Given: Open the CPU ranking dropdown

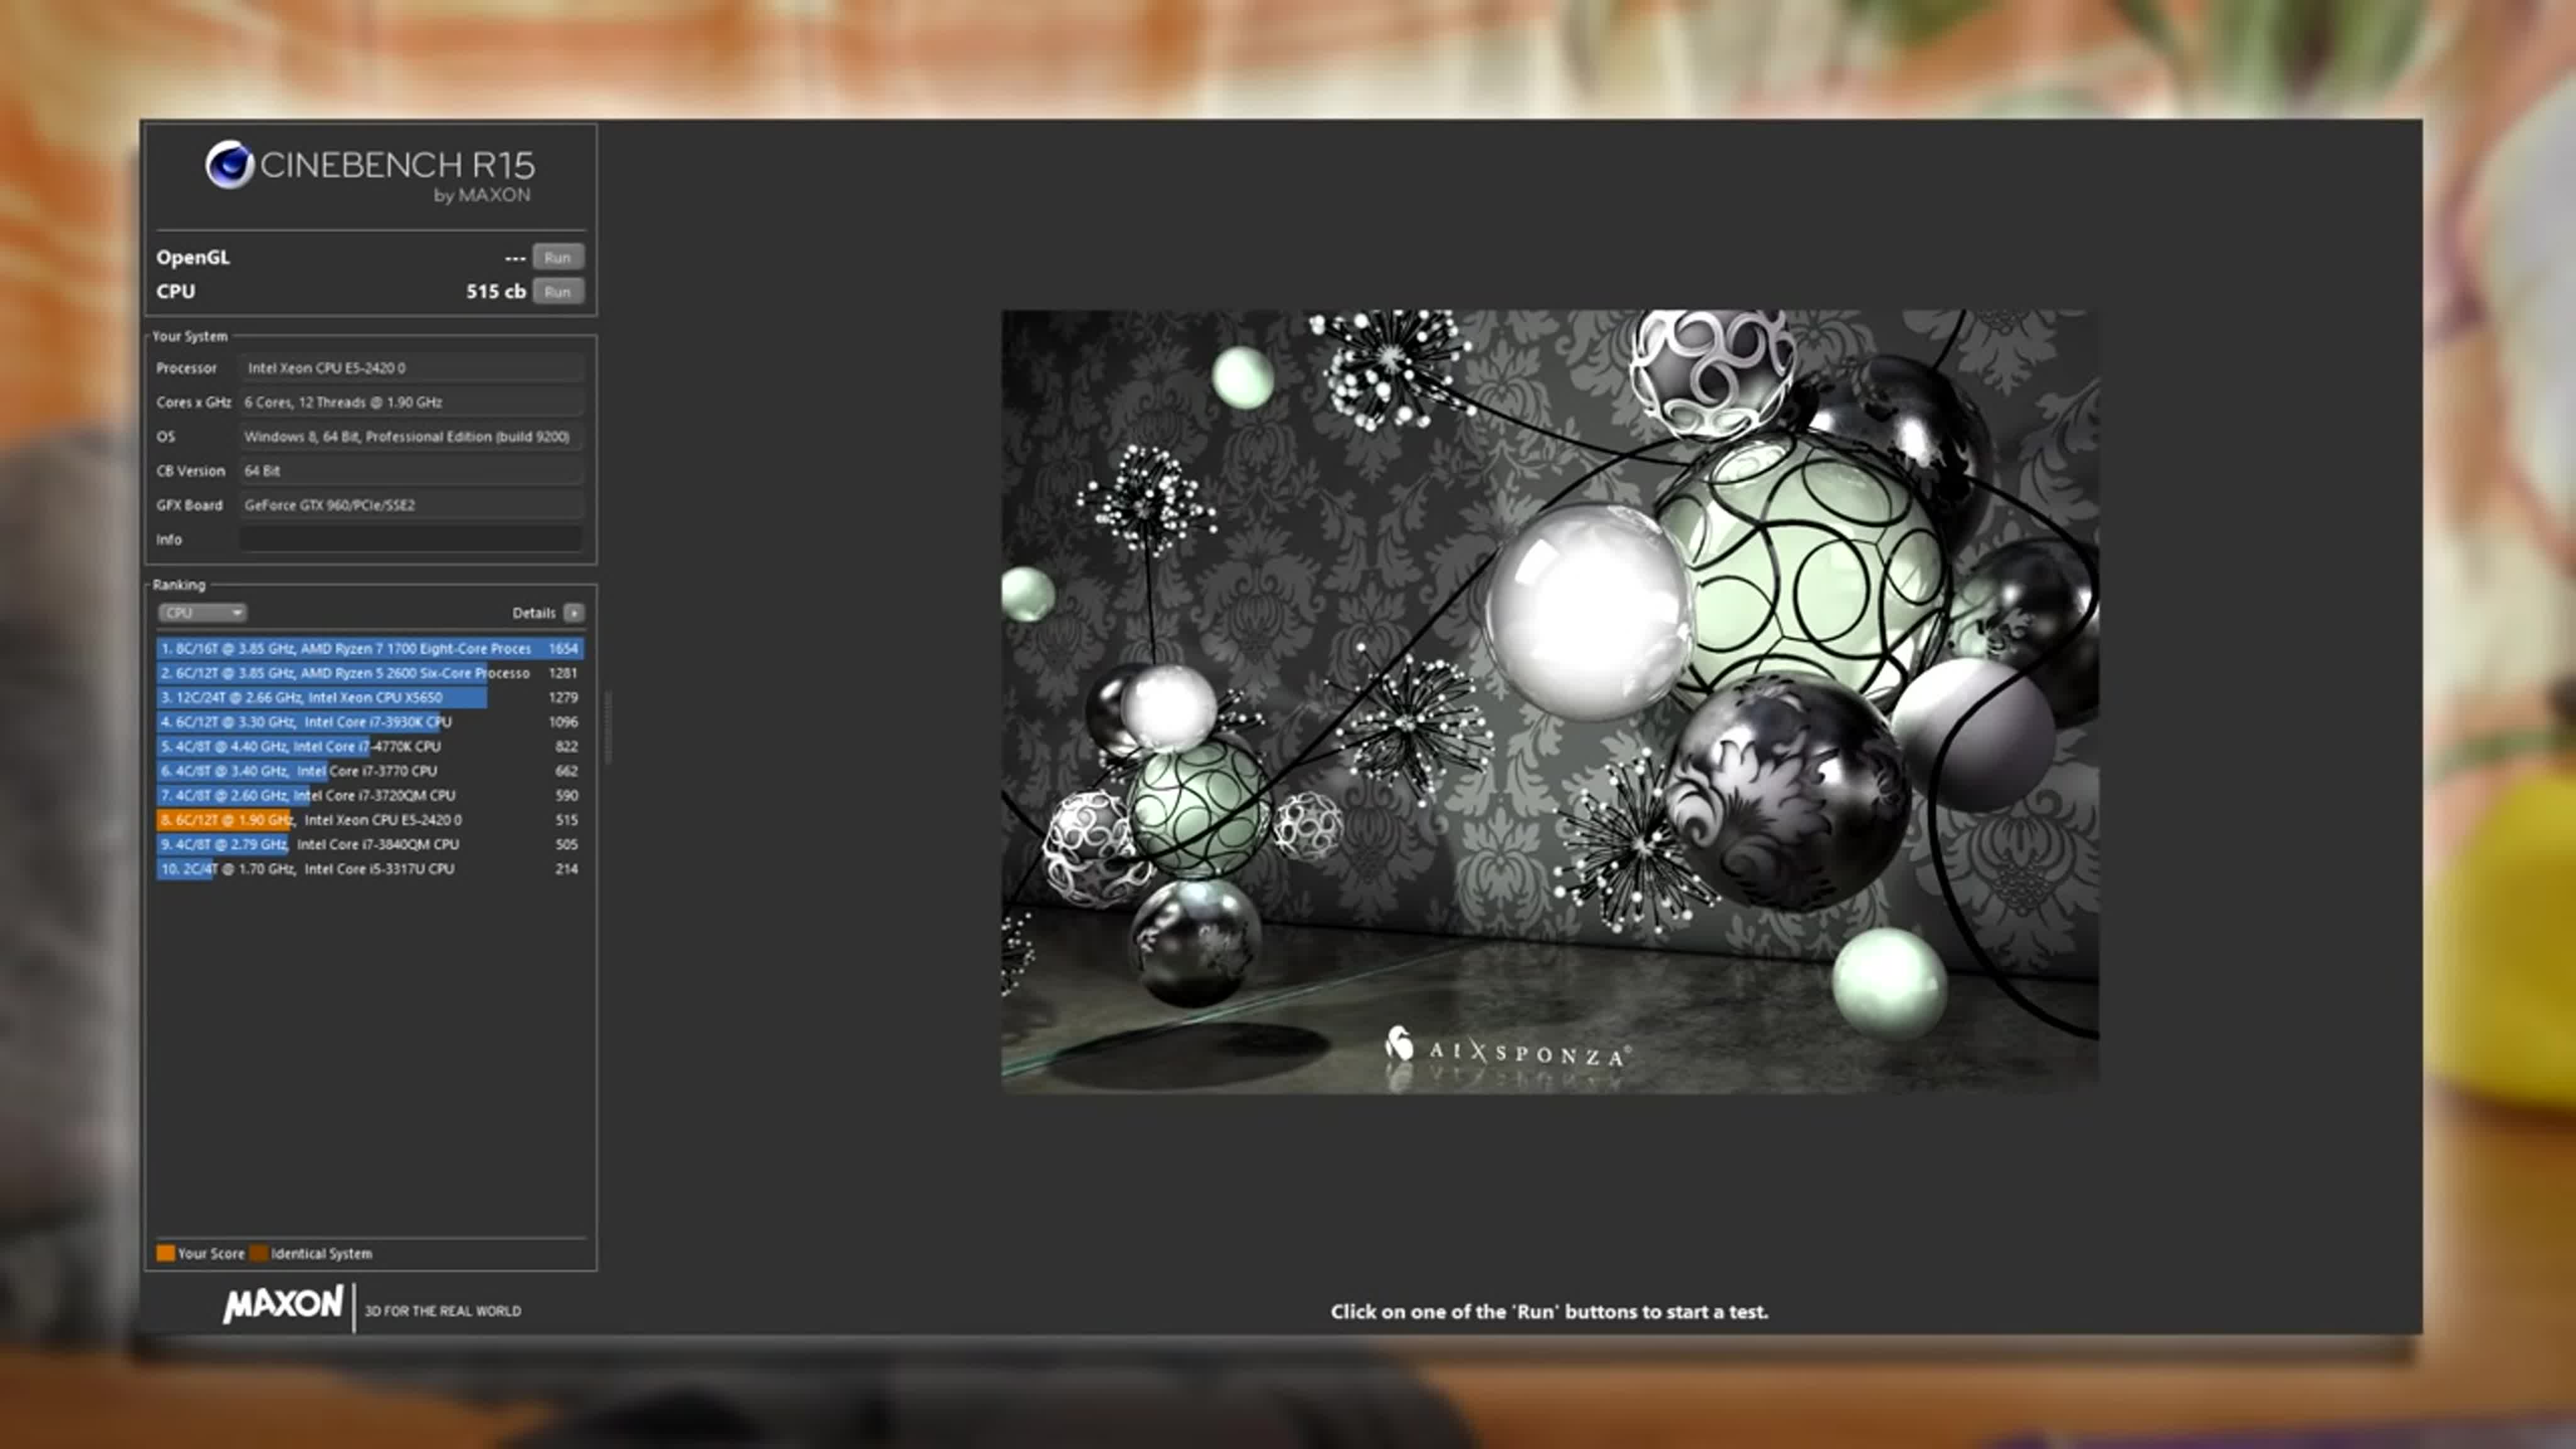Looking at the screenshot, I should pos(201,613).
